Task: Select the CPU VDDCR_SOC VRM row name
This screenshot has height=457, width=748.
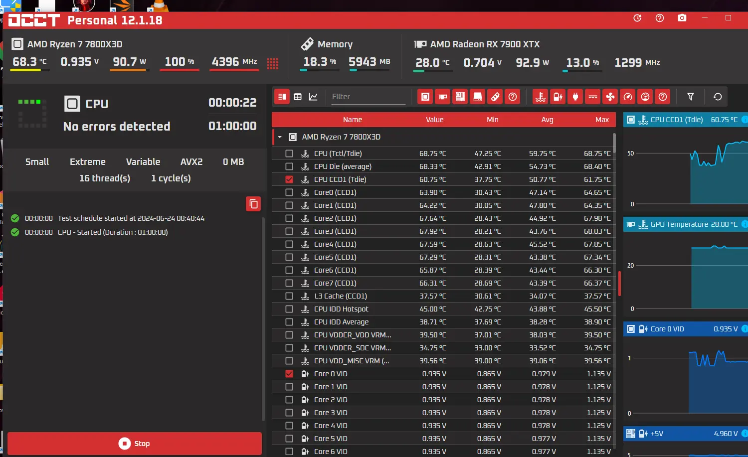Action: [x=353, y=348]
